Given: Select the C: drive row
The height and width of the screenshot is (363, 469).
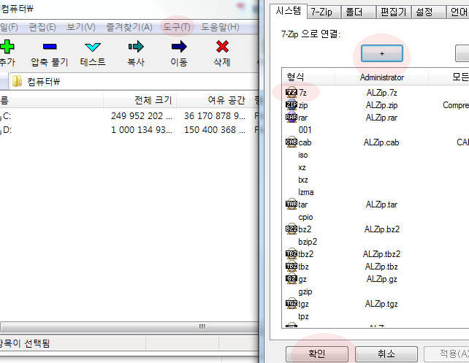Looking at the screenshot, I should point(129,115).
